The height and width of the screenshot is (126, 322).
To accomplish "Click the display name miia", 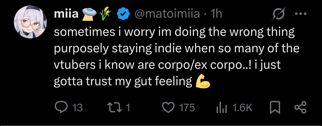I will click(x=66, y=14).
